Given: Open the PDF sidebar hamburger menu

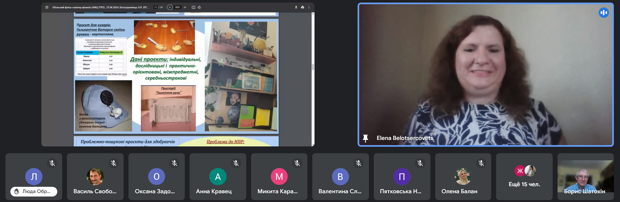Looking at the screenshot, I should [x=47, y=7].
